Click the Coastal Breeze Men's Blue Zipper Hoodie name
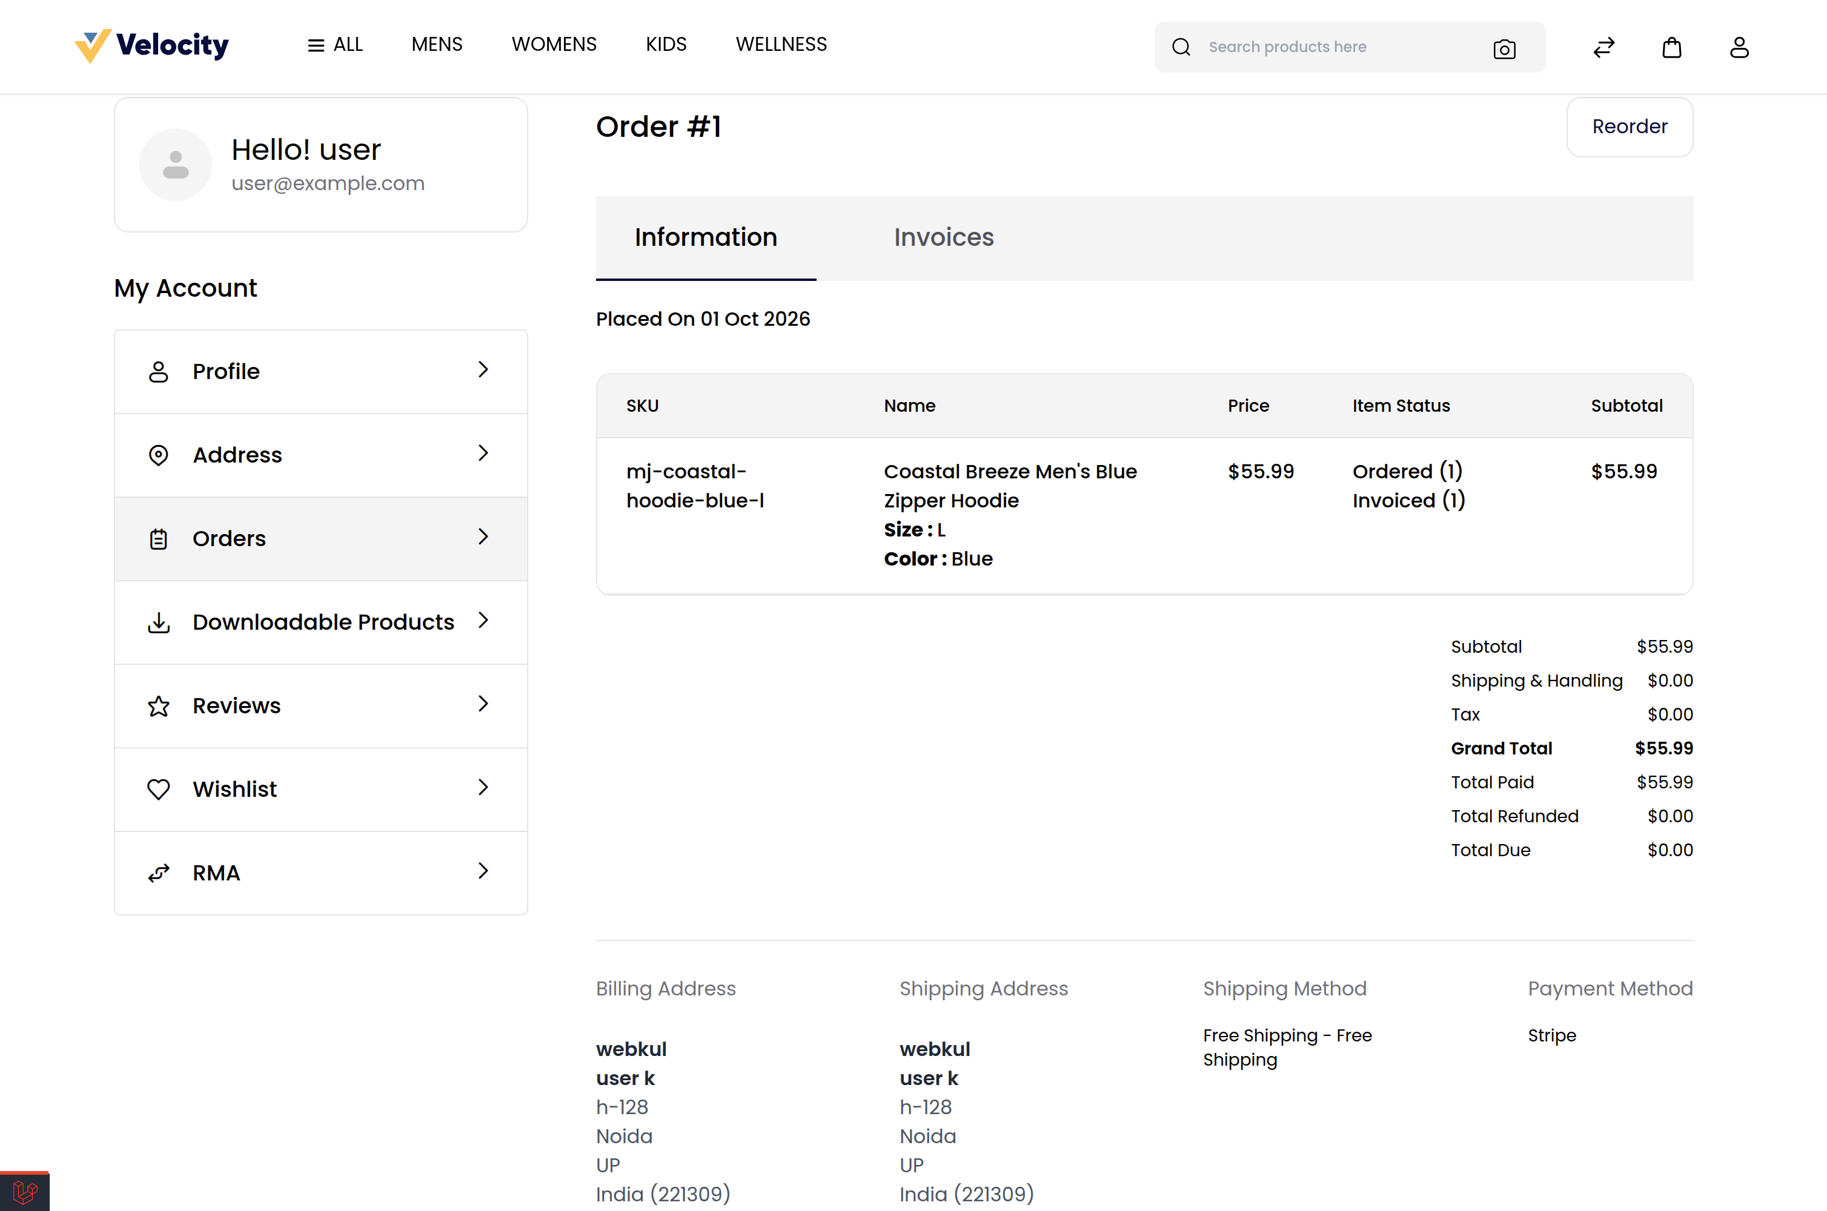The image size is (1827, 1211). (1010, 486)
